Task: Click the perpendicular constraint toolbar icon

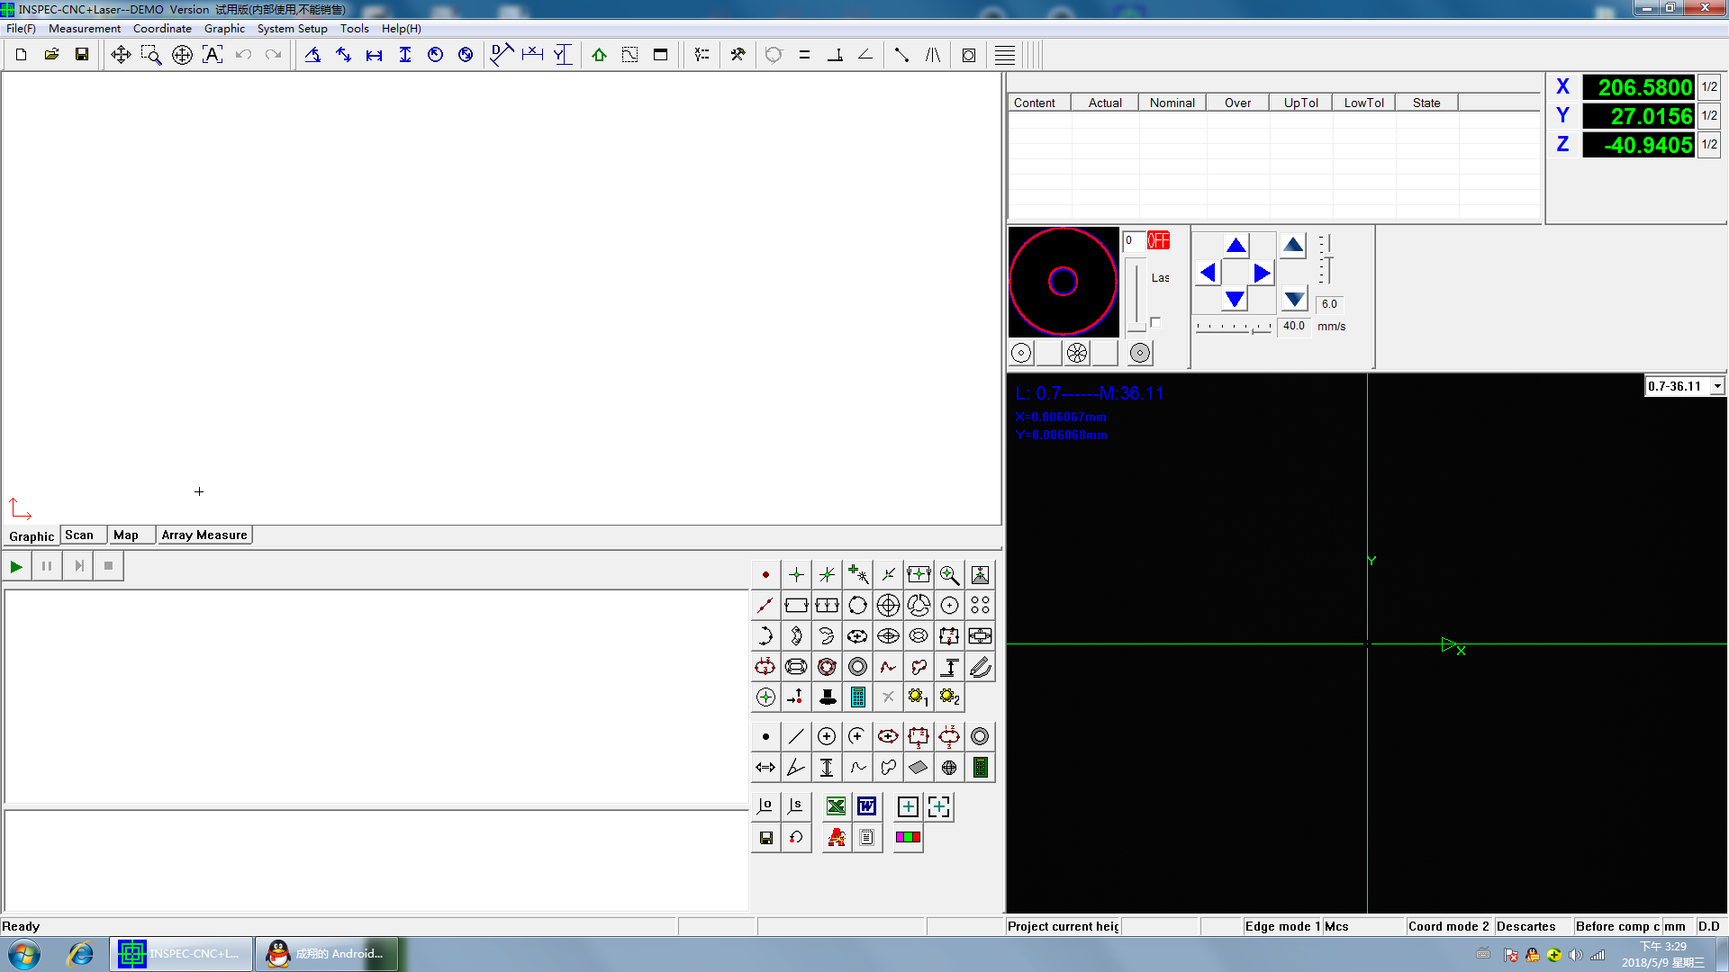Action: [835, 55]
